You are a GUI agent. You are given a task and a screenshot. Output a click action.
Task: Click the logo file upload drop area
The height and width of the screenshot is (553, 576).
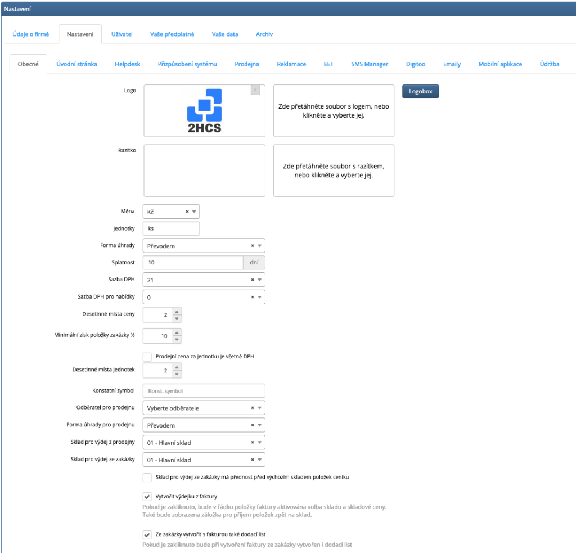tap(334, 111)
